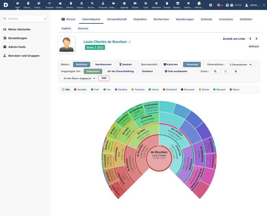
Task: Open the Personal user icon
Action: (x=103, y=3)
